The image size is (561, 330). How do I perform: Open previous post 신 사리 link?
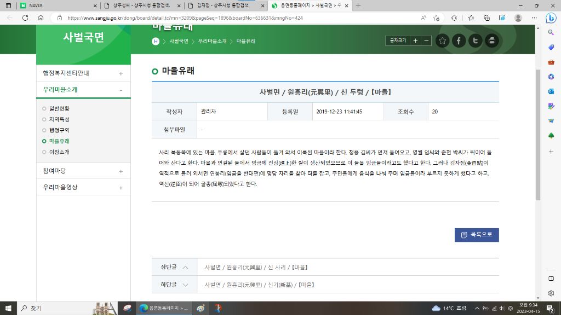click(256, 268)
